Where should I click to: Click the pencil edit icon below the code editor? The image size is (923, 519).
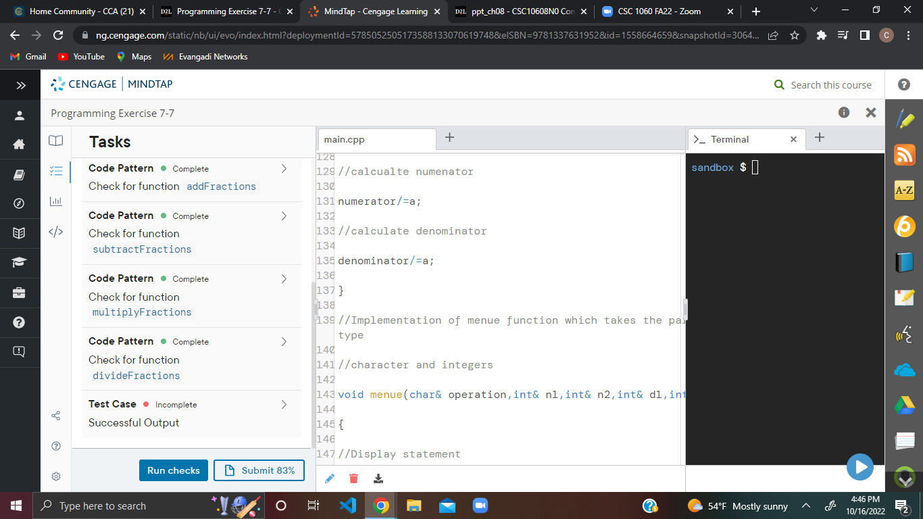click(x=330, y=478)
